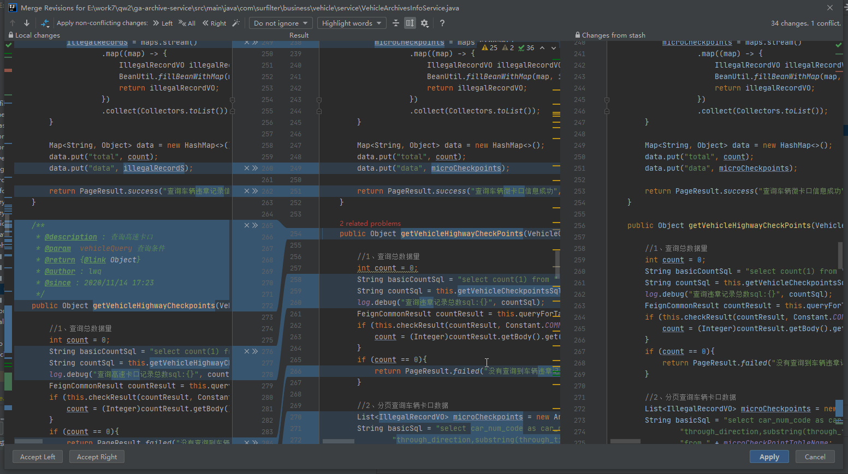
Task: Open the 'Highlight words' dropdown
Action: pyautogui.click(x=352, y=23)
